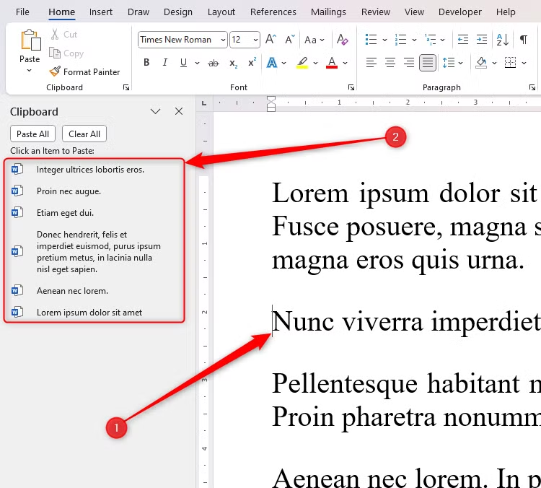
Task: Open Clipboard pane options chevron
Action: coord(155,111)
